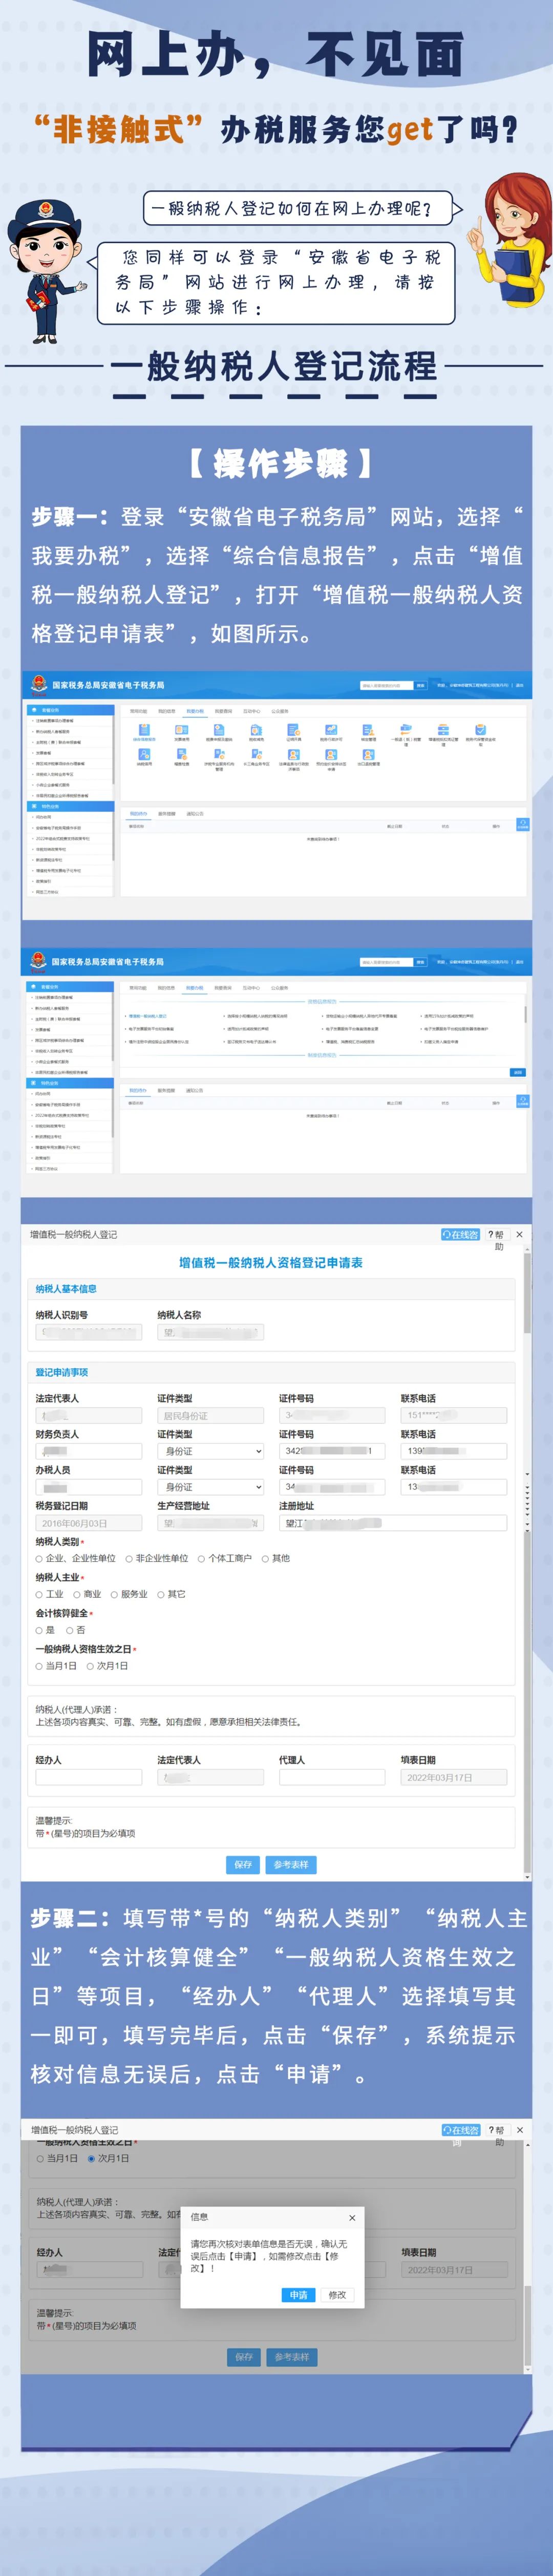Switch to 我要办税 tab in the first portal

(195, 711)
